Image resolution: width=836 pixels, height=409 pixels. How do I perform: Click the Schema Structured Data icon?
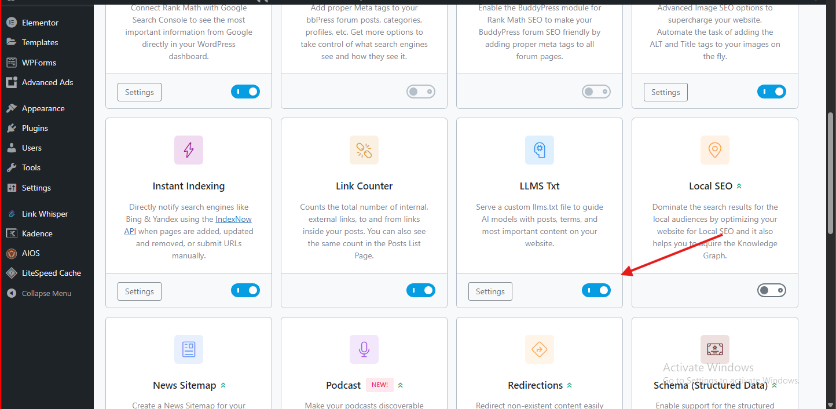pyautogui.click(x=714, y=349)
